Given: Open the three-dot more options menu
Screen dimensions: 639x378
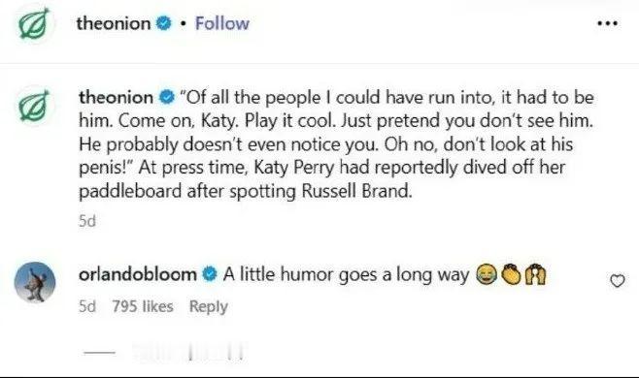Looking at the screenshot, I should pos(608,23).
